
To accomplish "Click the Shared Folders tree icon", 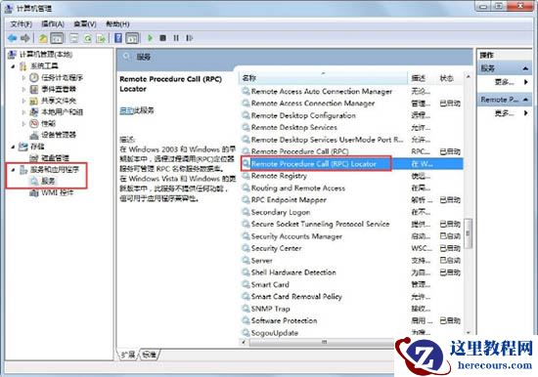I will 33,101.
